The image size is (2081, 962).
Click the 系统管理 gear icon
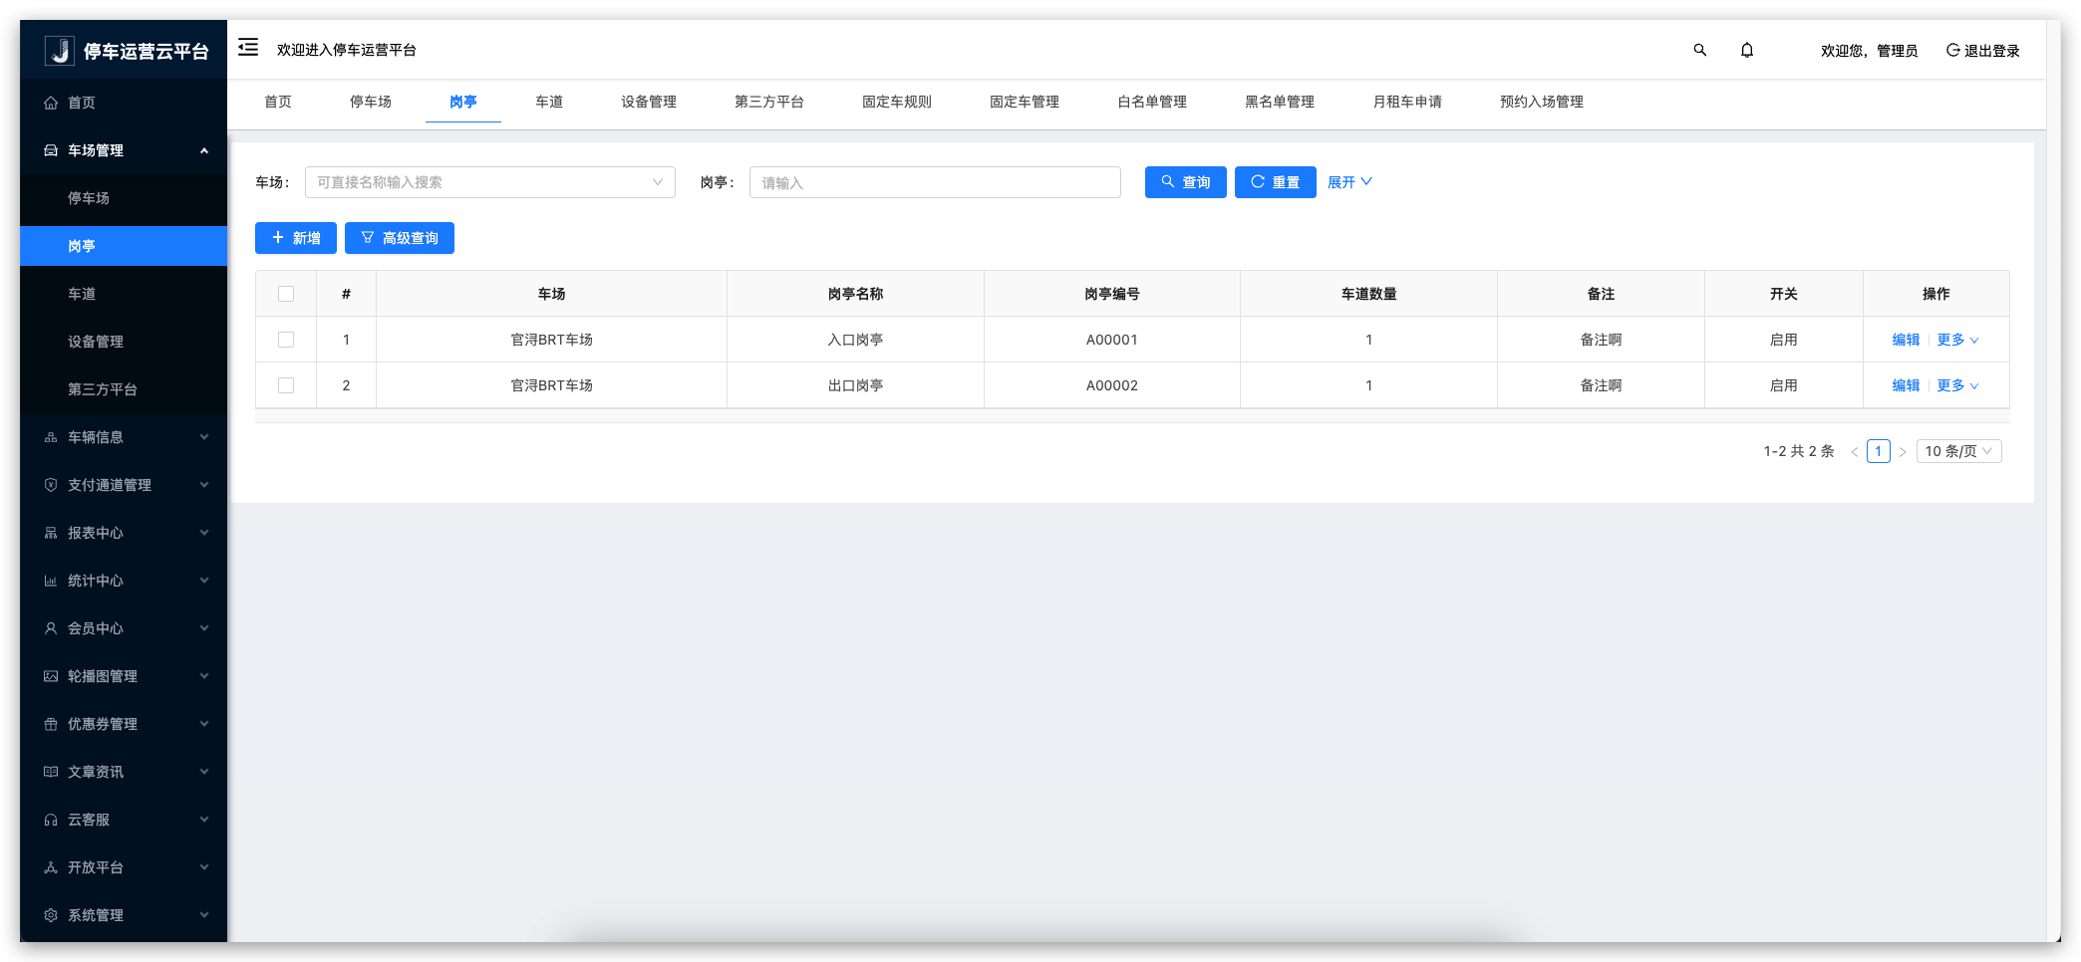(x=51, y=915)
